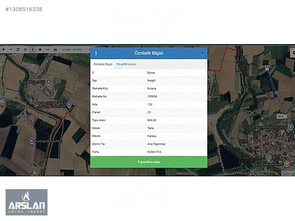The image size is (295, 221).
Task: Refresh the map with rotate-arrows icon
Action: click(18, 50)
